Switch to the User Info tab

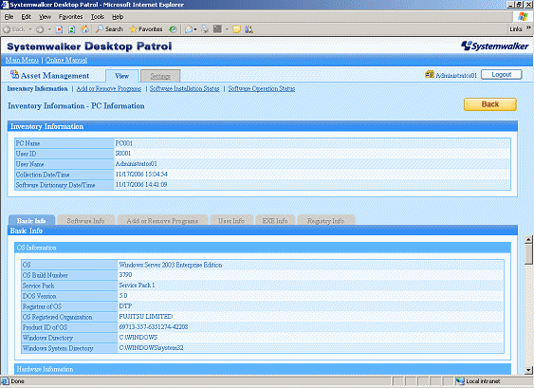(x=231, y=220)
